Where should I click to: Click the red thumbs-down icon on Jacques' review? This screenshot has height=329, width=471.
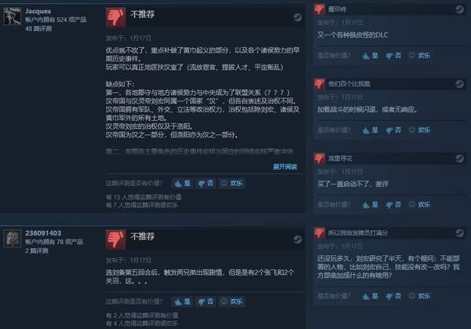115,17
